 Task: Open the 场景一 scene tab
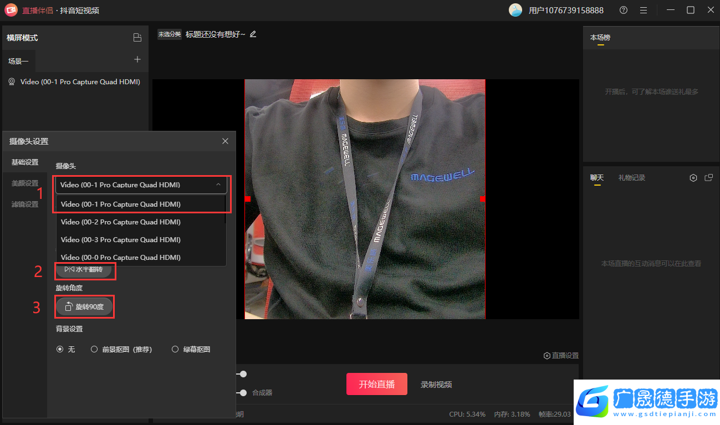18,61
